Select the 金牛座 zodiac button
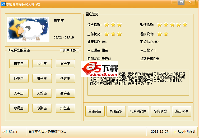The height and width of the screenshot is (138, 199). 42,63
